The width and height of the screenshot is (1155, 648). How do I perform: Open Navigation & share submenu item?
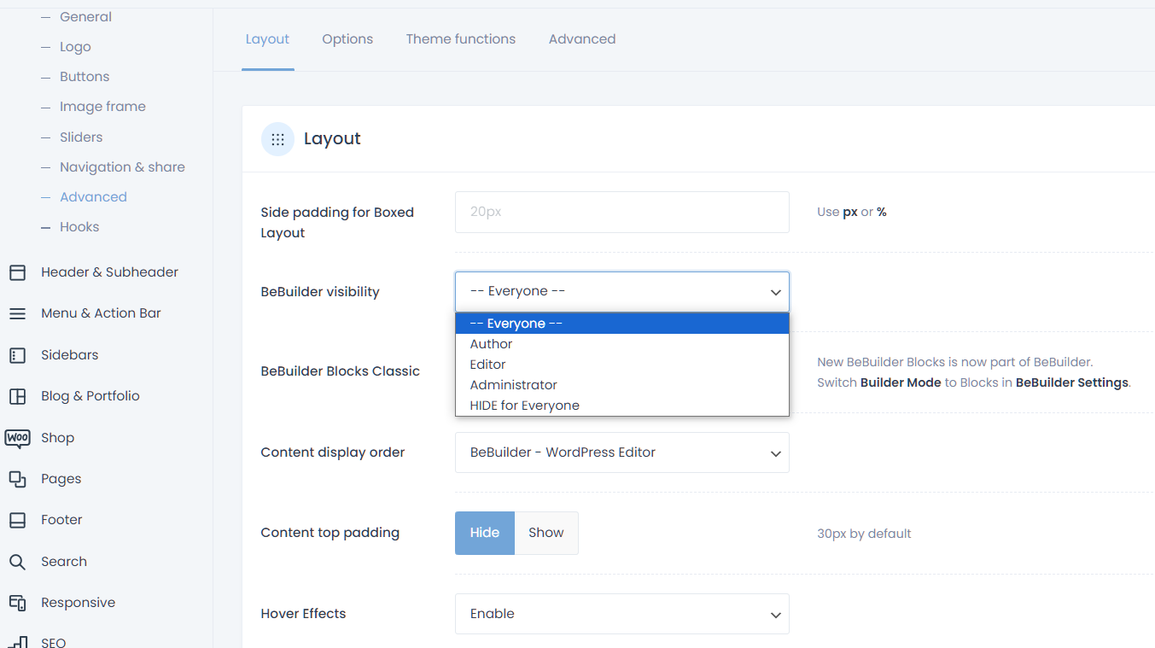(x=122, y=167)
